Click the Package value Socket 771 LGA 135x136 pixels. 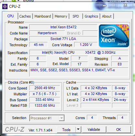[63, 39]
